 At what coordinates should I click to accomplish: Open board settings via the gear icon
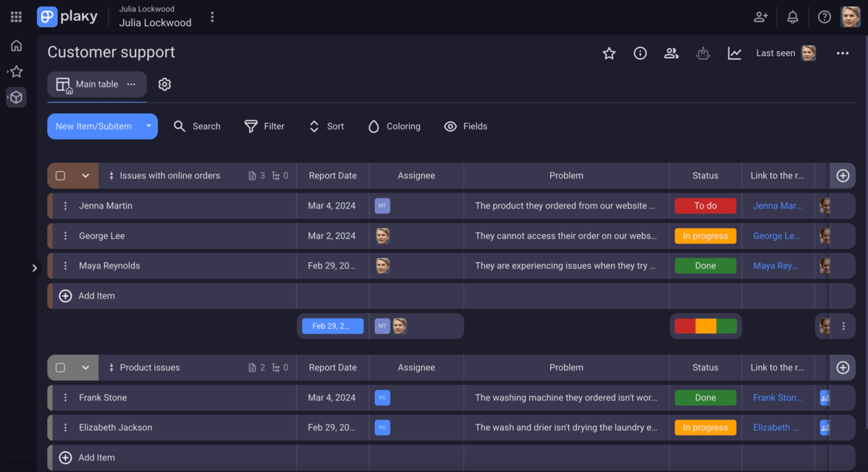tap(164, 84)
